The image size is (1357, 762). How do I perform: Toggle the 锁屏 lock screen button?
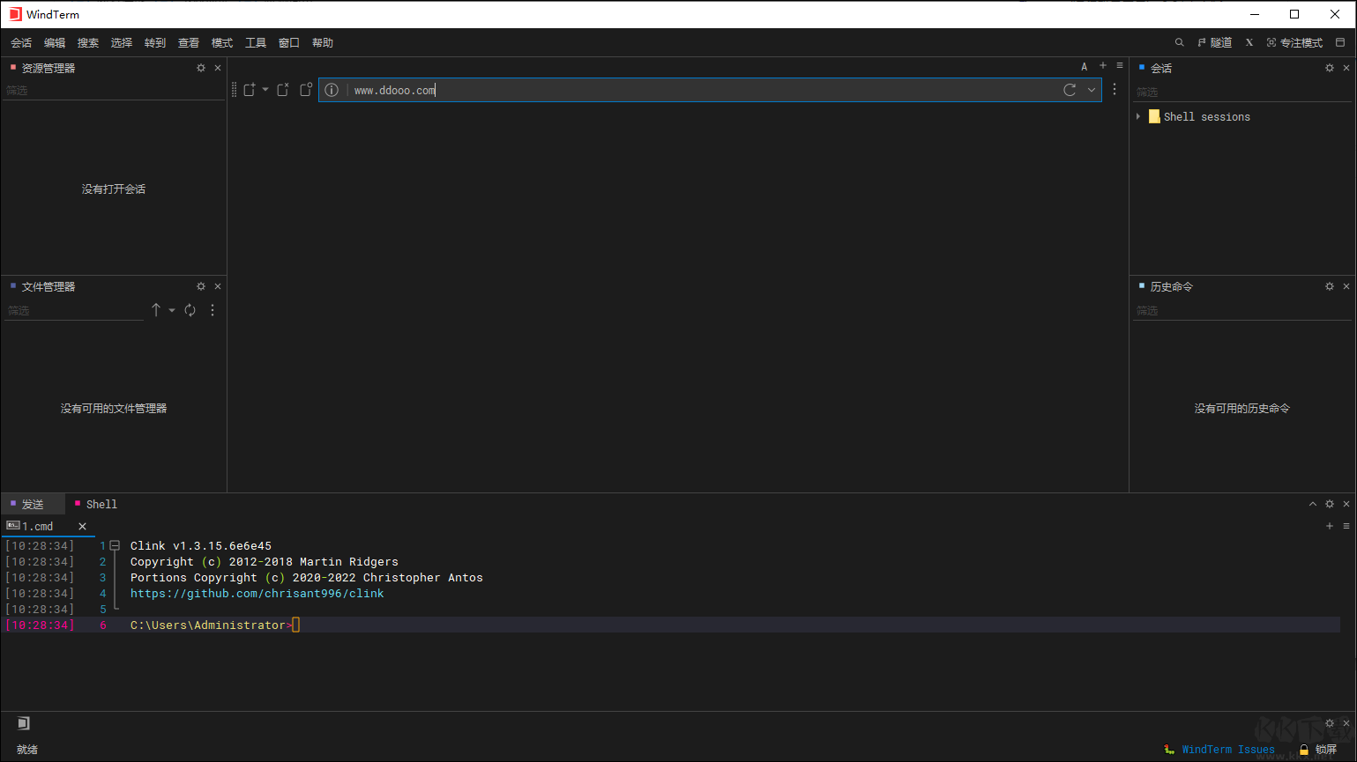(1318, 750)
